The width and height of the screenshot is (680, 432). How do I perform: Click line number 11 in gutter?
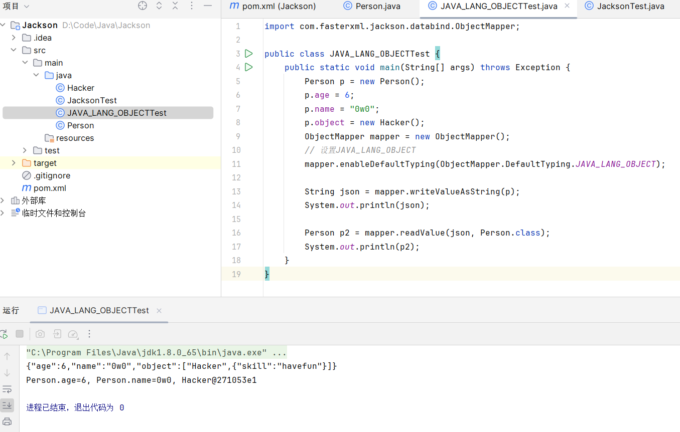[x=236, y=164]
